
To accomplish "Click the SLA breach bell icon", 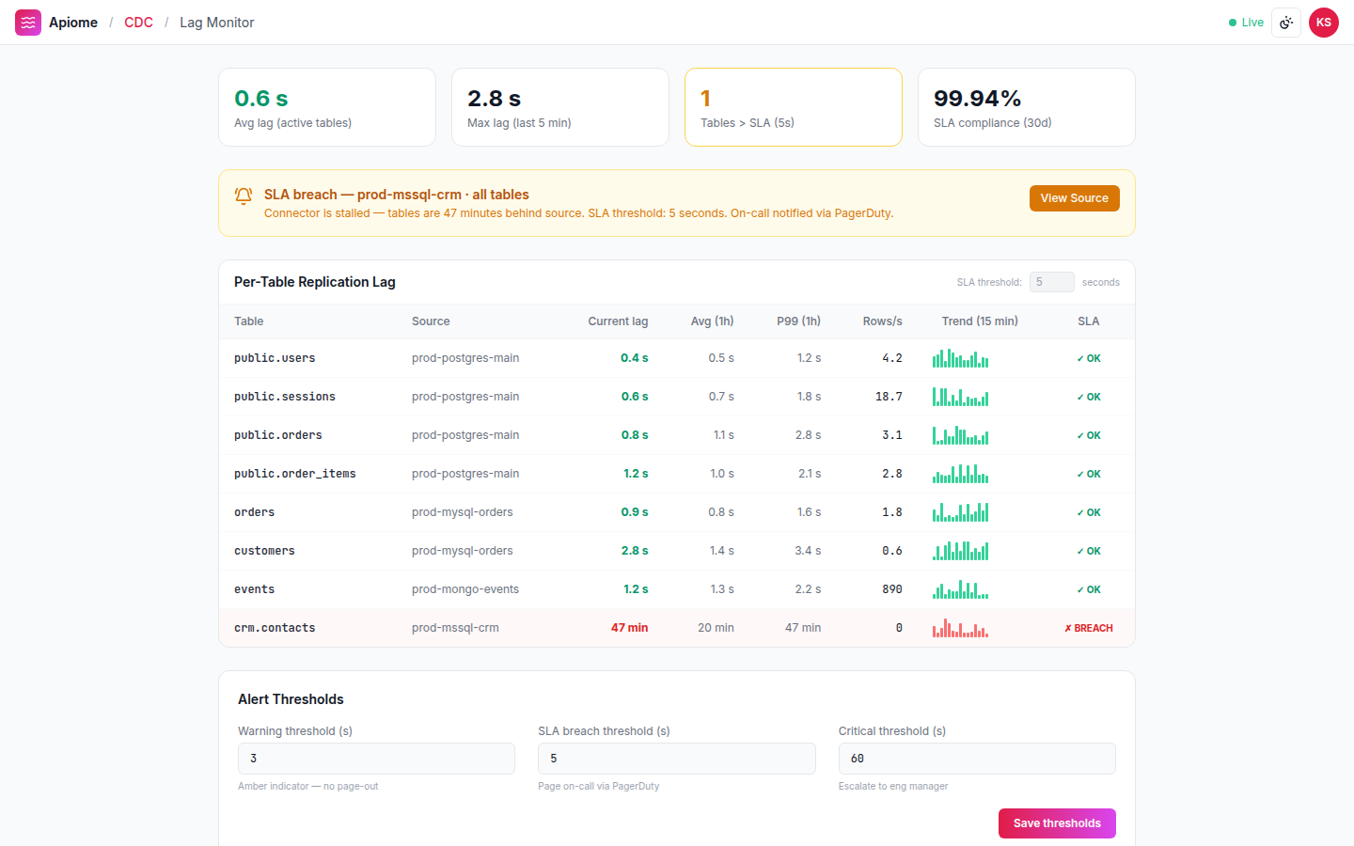I will pos(244,196).
